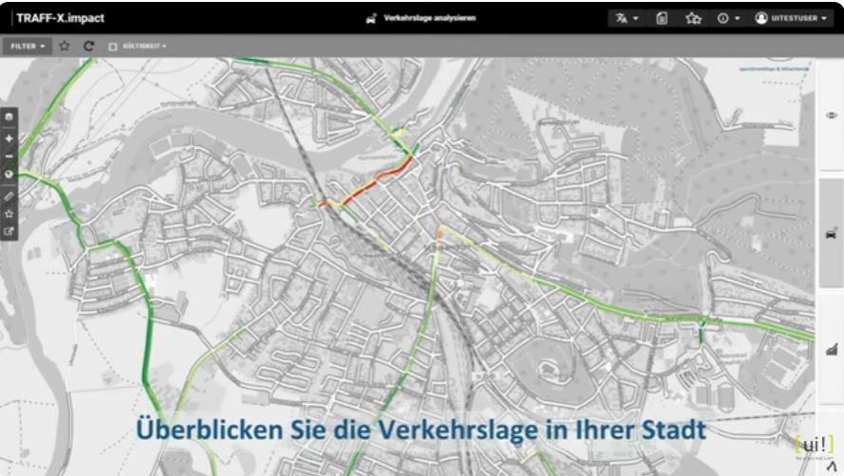
Task: Refresh the traffic data
Action: point(88,46)
